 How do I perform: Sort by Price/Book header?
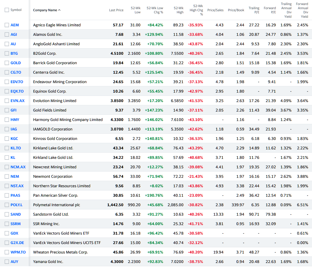coord(236,10)
